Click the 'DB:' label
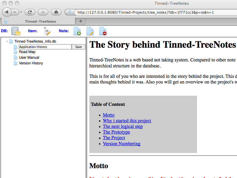The width and height of the screenshot is (237, 178). [4, 31]
